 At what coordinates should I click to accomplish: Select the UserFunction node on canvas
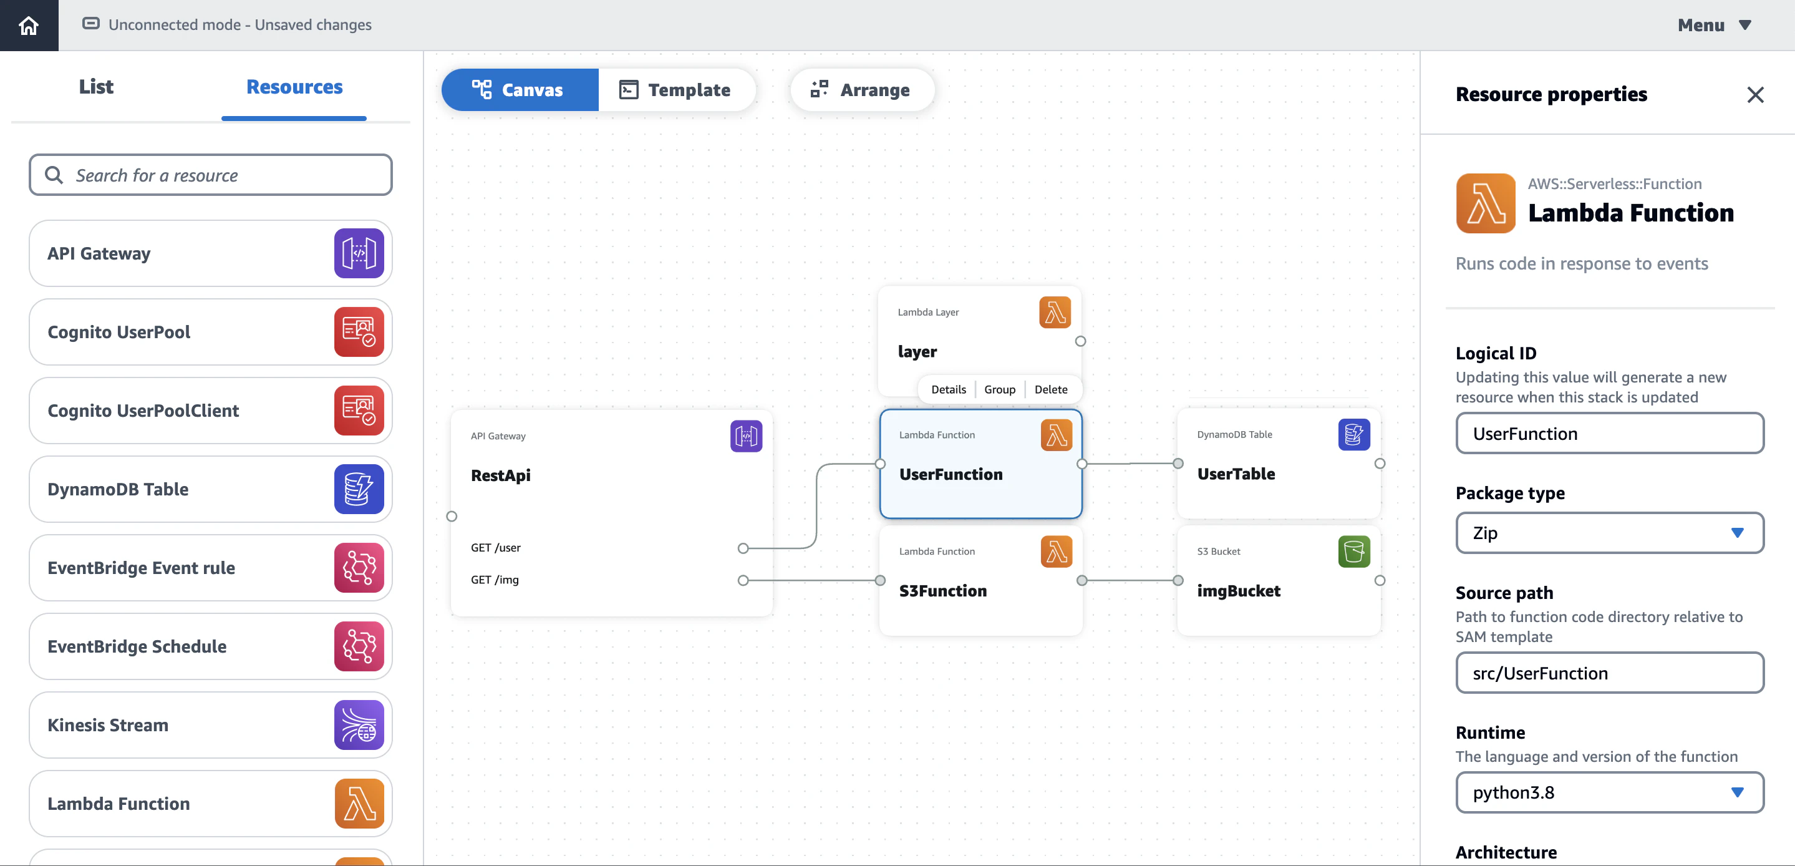tap(980, 464)
